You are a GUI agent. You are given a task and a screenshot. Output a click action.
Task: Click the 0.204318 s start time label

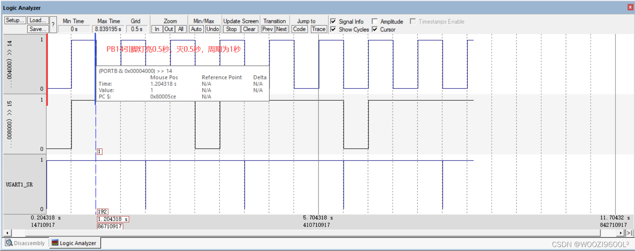[x=46, y=217]
